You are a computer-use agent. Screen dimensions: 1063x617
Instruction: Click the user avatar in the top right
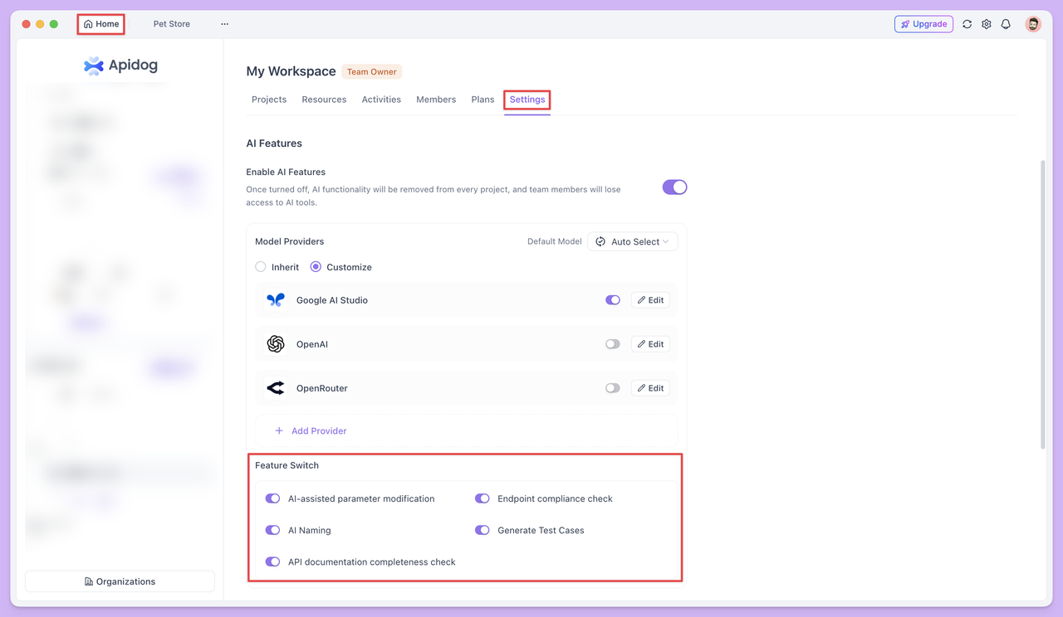pos(1032,24)
